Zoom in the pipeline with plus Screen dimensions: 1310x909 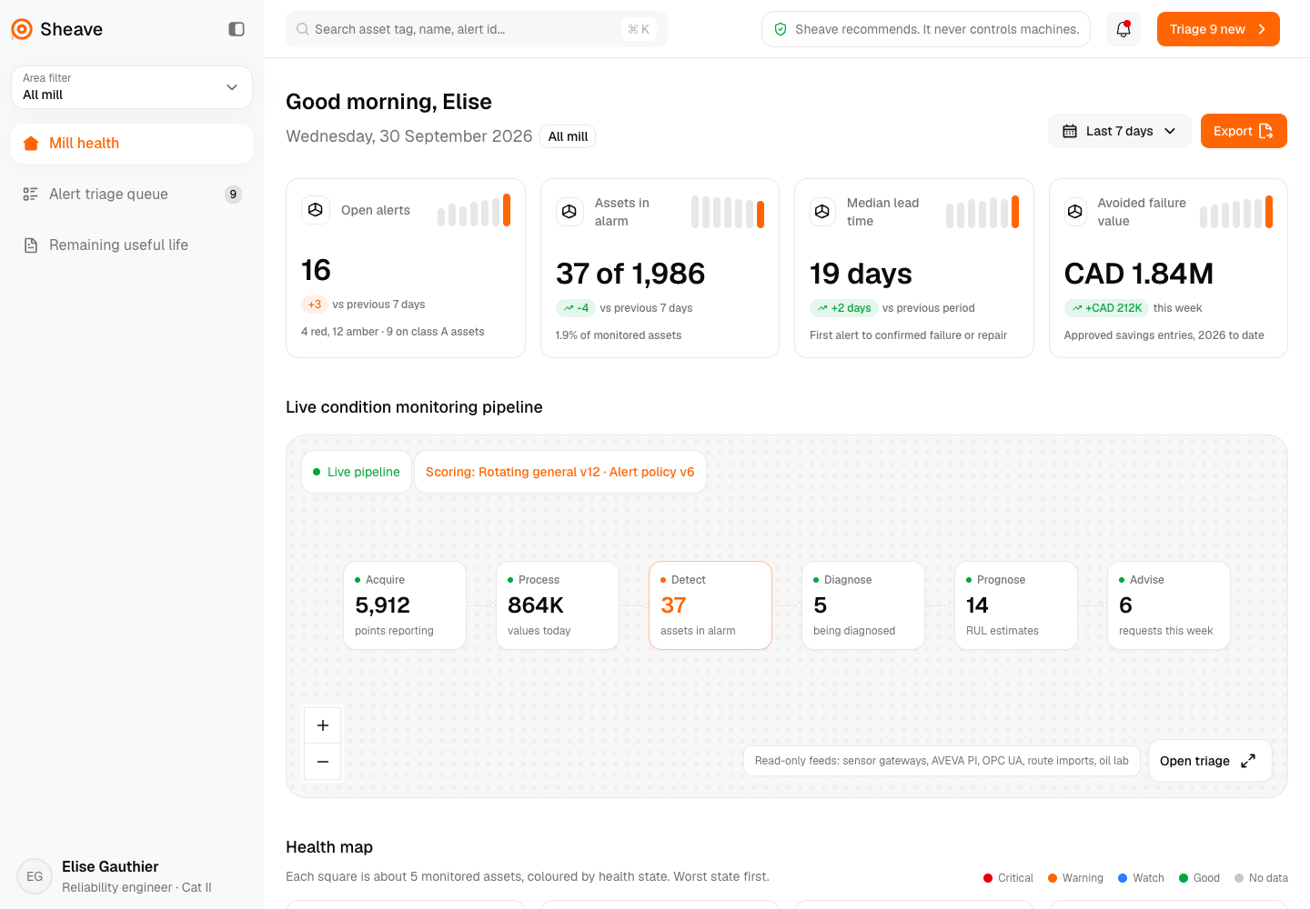tap(323, 725)
